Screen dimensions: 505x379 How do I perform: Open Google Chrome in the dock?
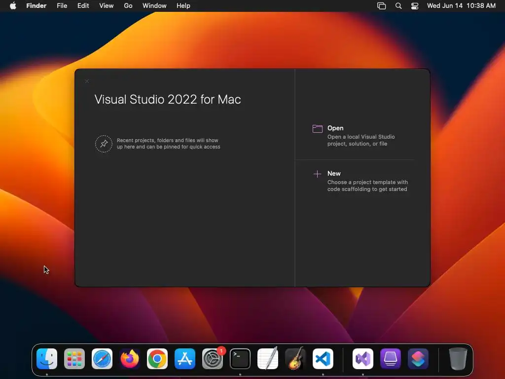coord(157,359)
